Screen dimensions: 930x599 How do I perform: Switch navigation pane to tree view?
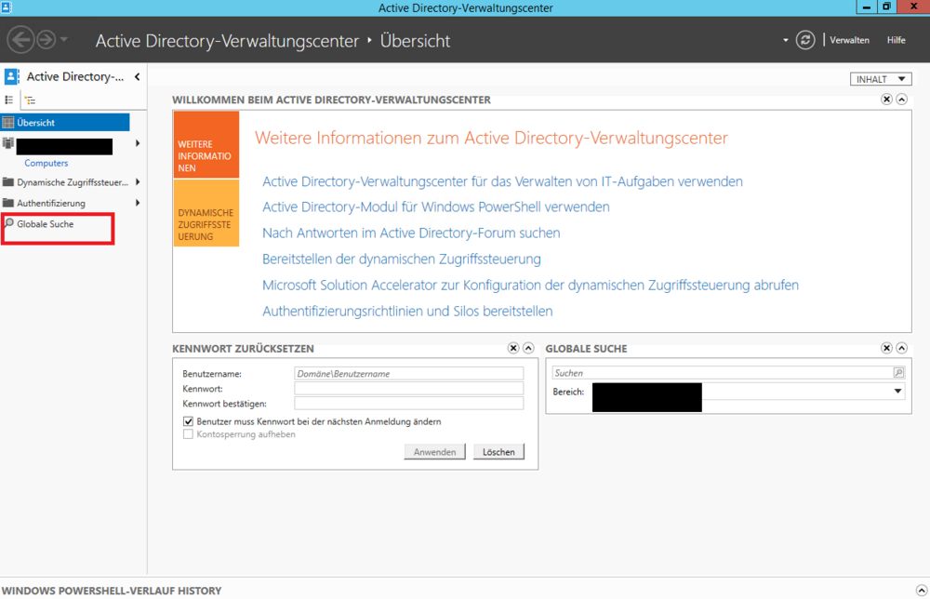(30, 100)
